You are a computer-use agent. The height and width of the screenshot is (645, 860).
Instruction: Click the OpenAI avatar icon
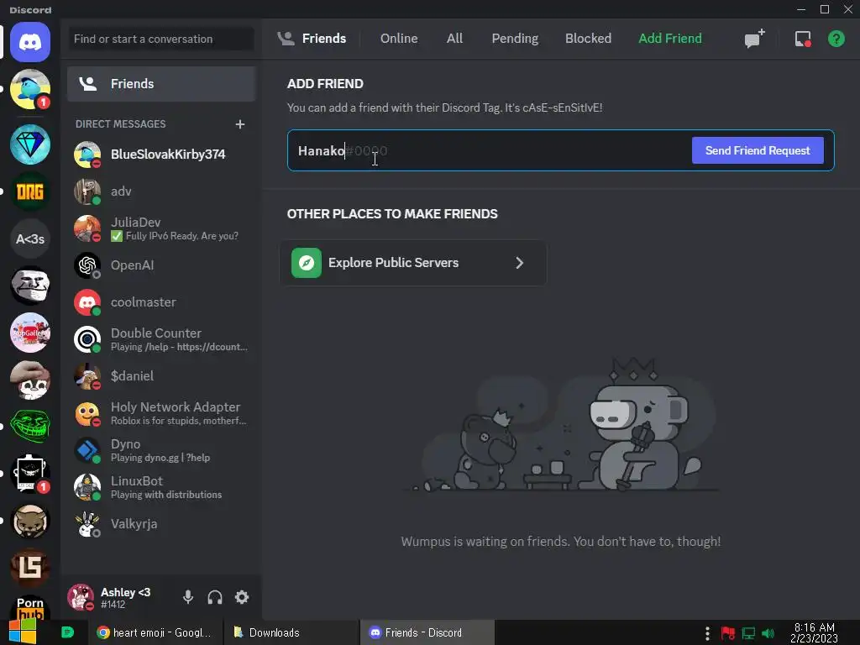pos(87,265)
